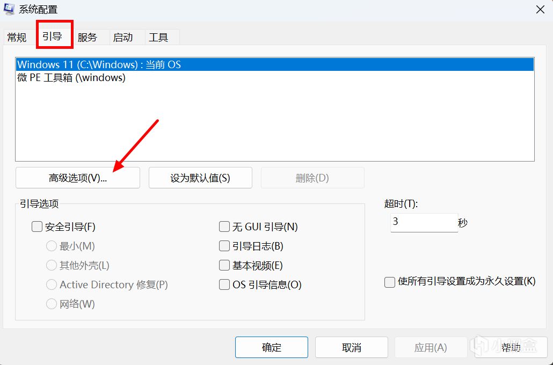Open 帮助 via the help button

tap(511, 347)
